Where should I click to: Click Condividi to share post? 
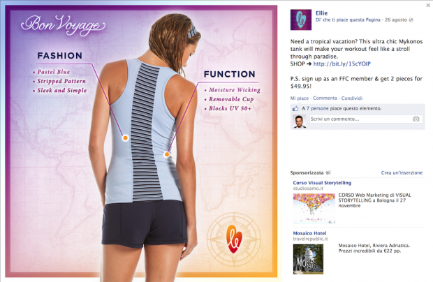[352, 98]
